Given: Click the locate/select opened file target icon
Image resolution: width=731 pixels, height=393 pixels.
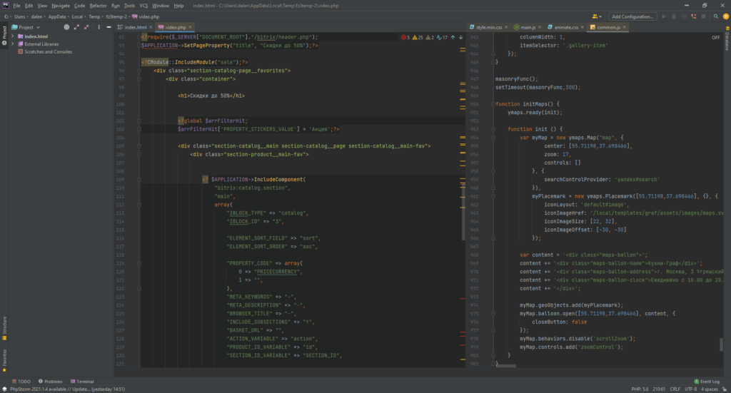Looking at the screenshot, I should pyautogui.click(x=66, y=26).
